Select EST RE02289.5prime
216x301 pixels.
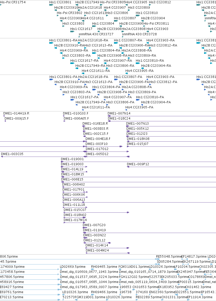click(148, 297)
